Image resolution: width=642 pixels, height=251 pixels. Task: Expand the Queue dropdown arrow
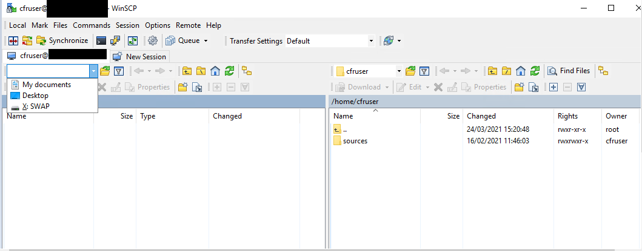(206, 41)
